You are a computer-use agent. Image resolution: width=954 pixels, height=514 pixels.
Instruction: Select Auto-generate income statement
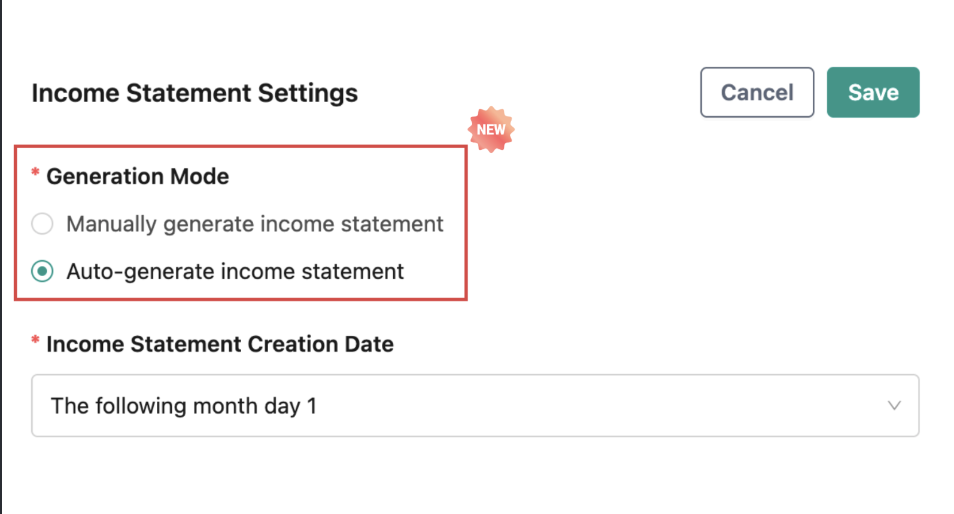235,271
